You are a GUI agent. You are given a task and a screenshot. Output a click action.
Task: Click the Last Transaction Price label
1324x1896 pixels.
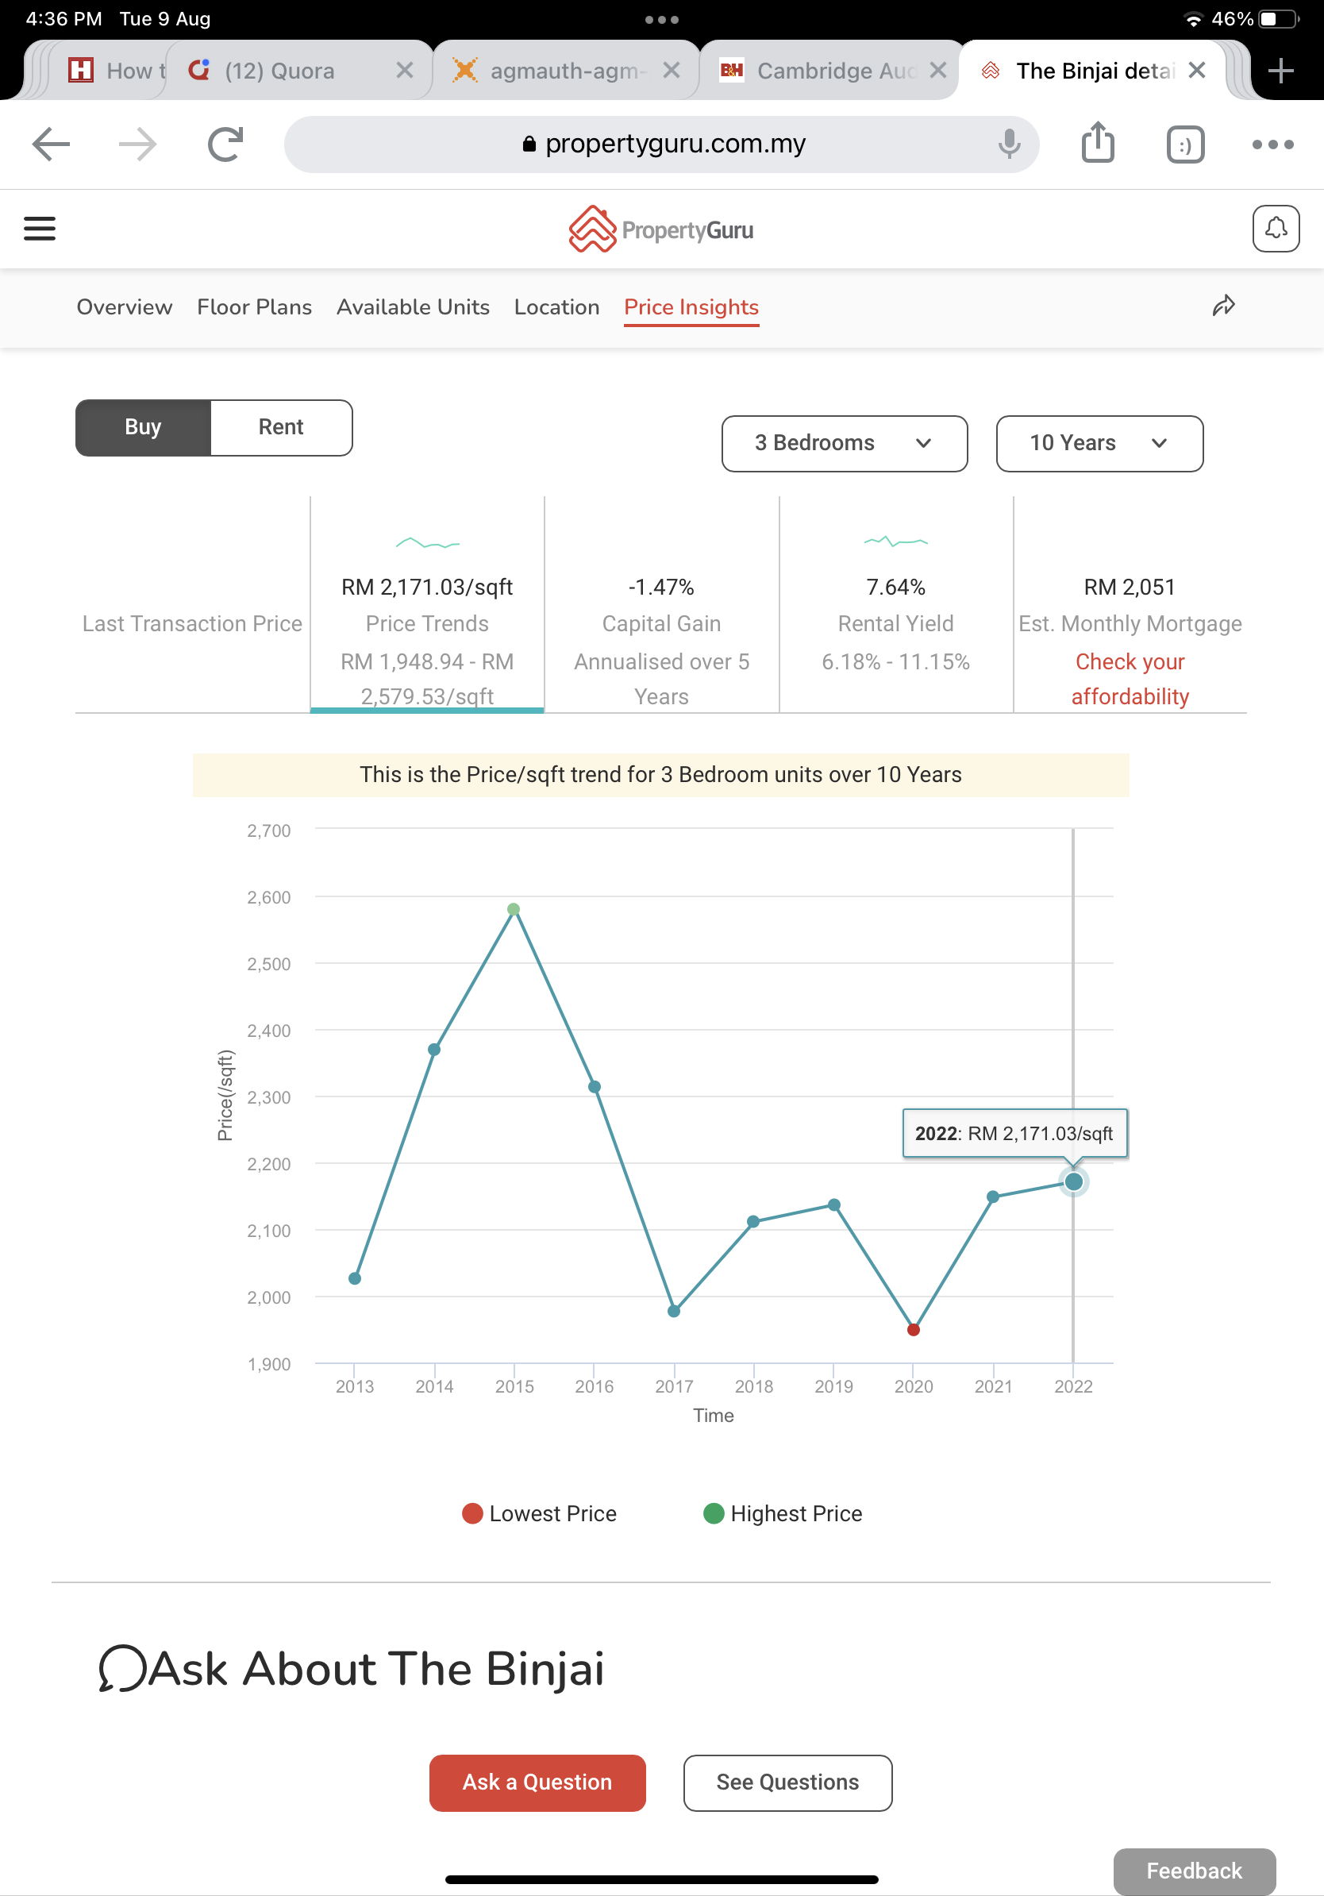[x=192, y=623]
